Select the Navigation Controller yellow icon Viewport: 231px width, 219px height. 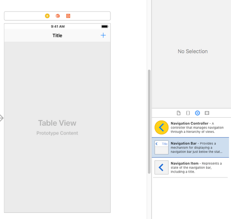click(x=161, y=127)
